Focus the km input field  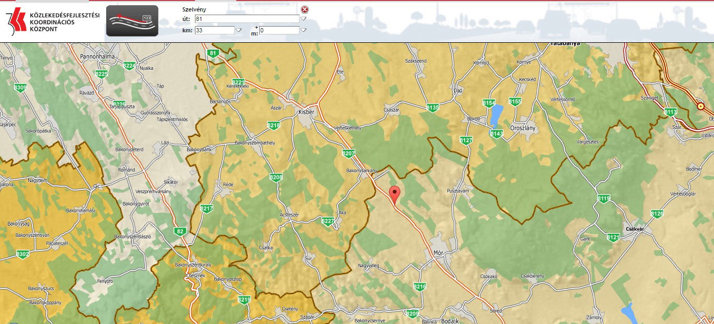214,30
